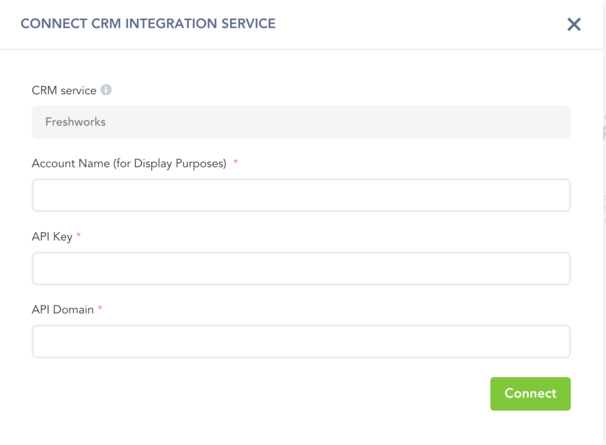Close the CRM integration dialog
This screenshot has width=606, height=445.
pos(574,24)
